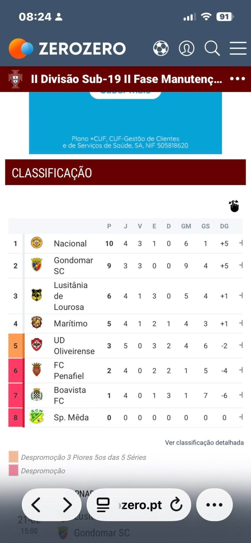Reload the page in the browser

176,505
